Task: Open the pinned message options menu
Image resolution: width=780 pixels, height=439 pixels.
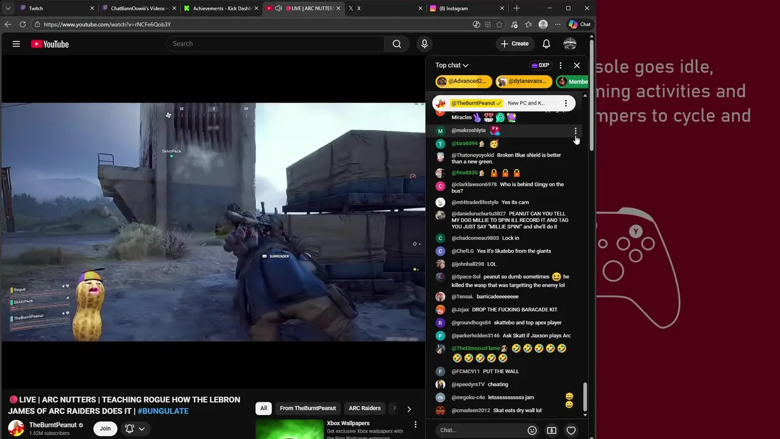Action: [x=565, y=103]
